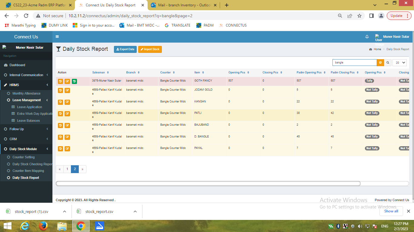
Task: Click the Export Data button
Action: [125, 49]
